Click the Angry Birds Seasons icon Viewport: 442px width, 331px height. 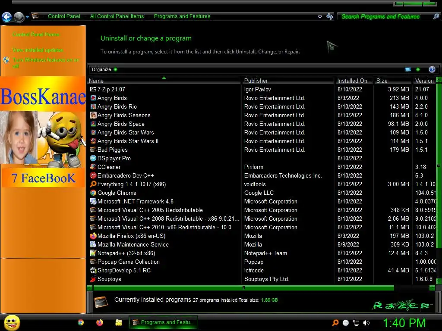pyautogui.click(x=93, y=115)
